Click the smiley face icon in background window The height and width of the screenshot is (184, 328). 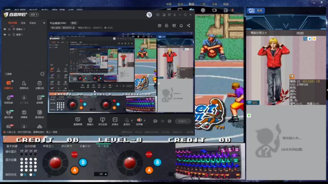click(x=203, y=10)
